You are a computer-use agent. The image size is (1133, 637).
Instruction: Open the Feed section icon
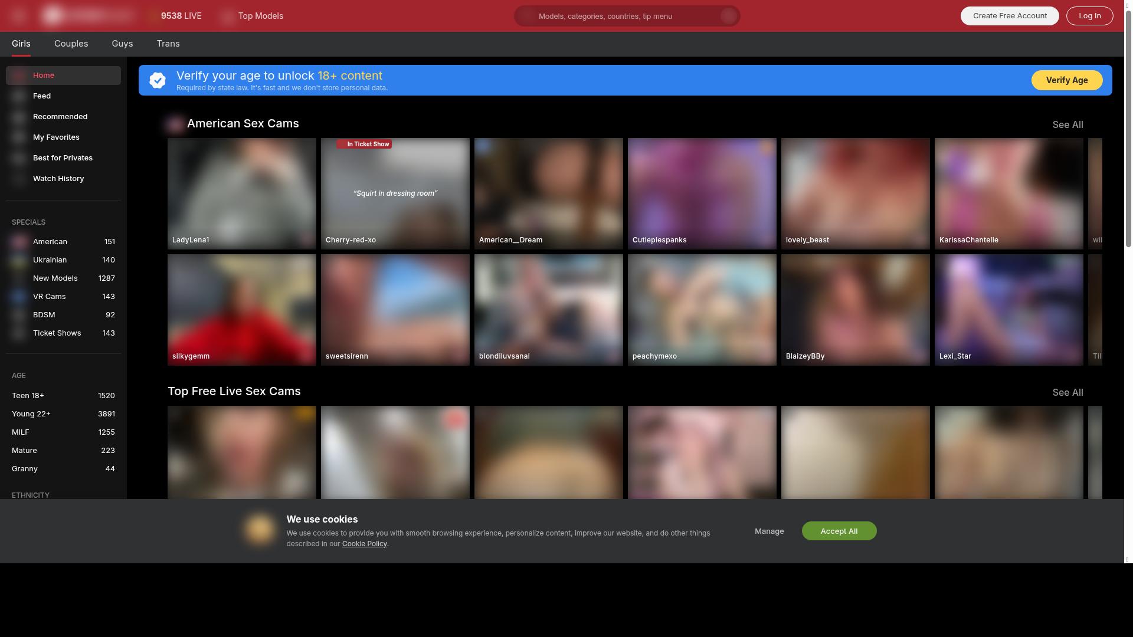pyautogui.click(x=18, y=96)
